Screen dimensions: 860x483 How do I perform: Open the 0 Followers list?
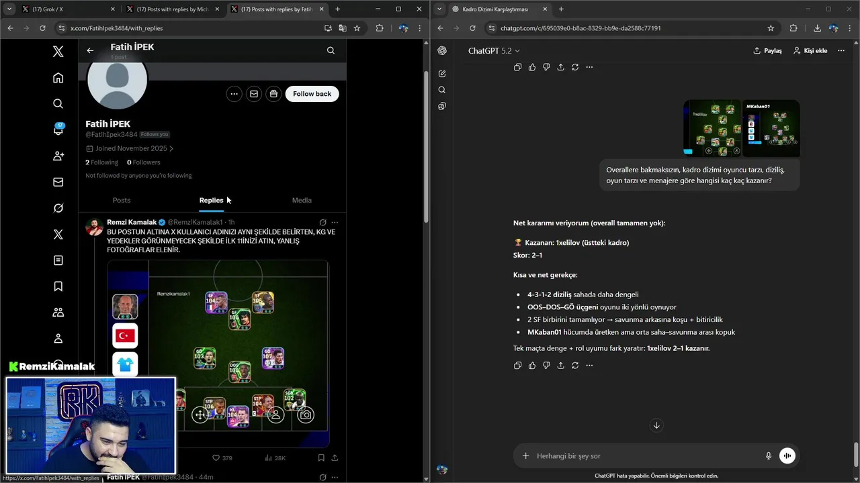pyautogui.click(x=144, y=162)
